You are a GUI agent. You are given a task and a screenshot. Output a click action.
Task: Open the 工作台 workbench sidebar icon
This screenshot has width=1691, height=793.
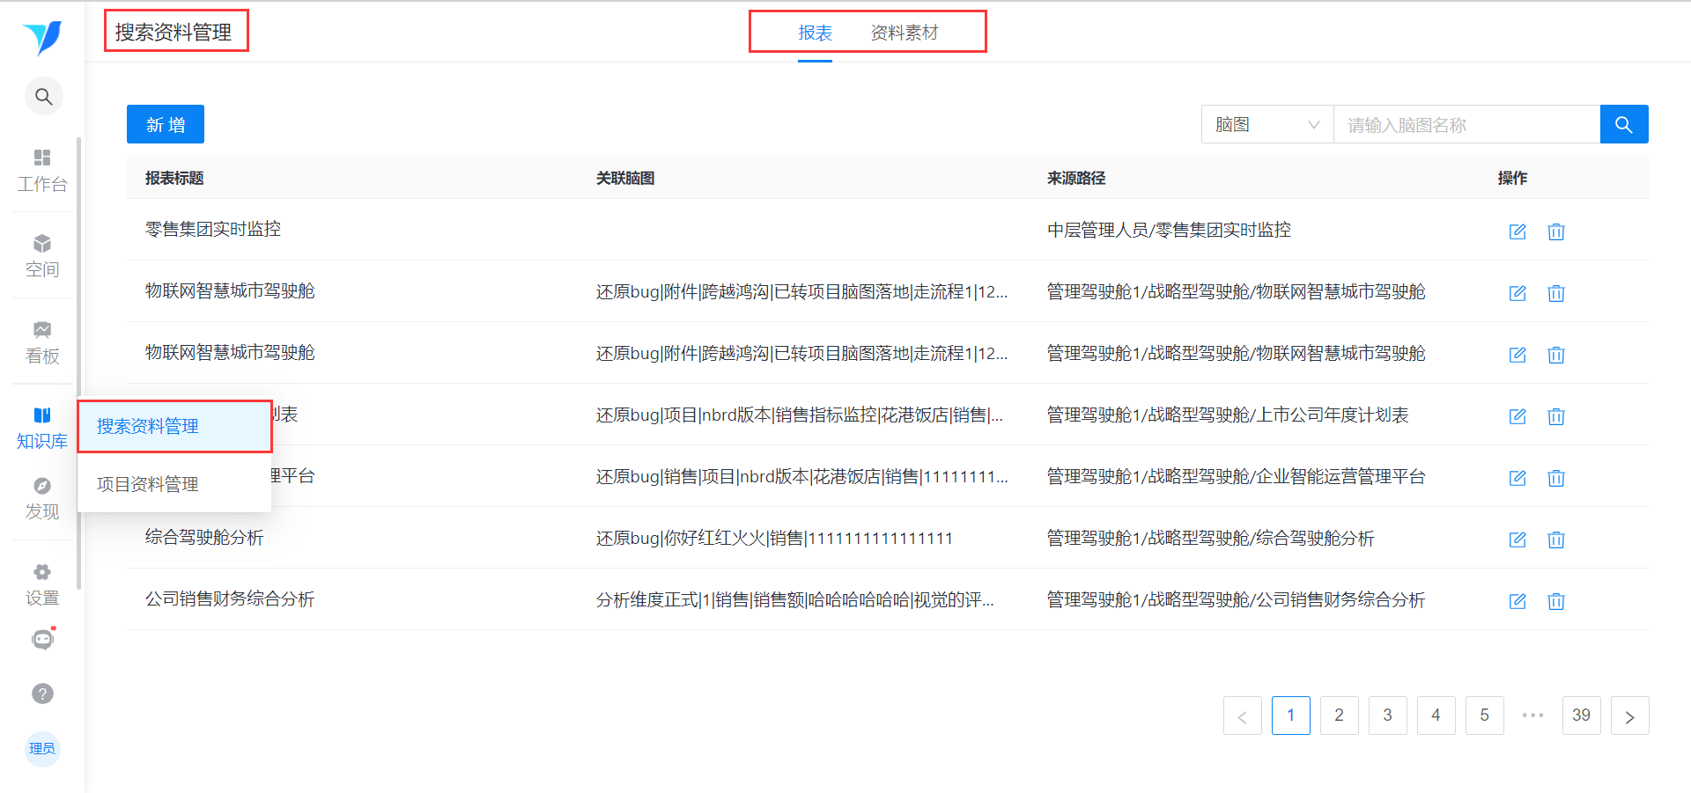(42, 171)
